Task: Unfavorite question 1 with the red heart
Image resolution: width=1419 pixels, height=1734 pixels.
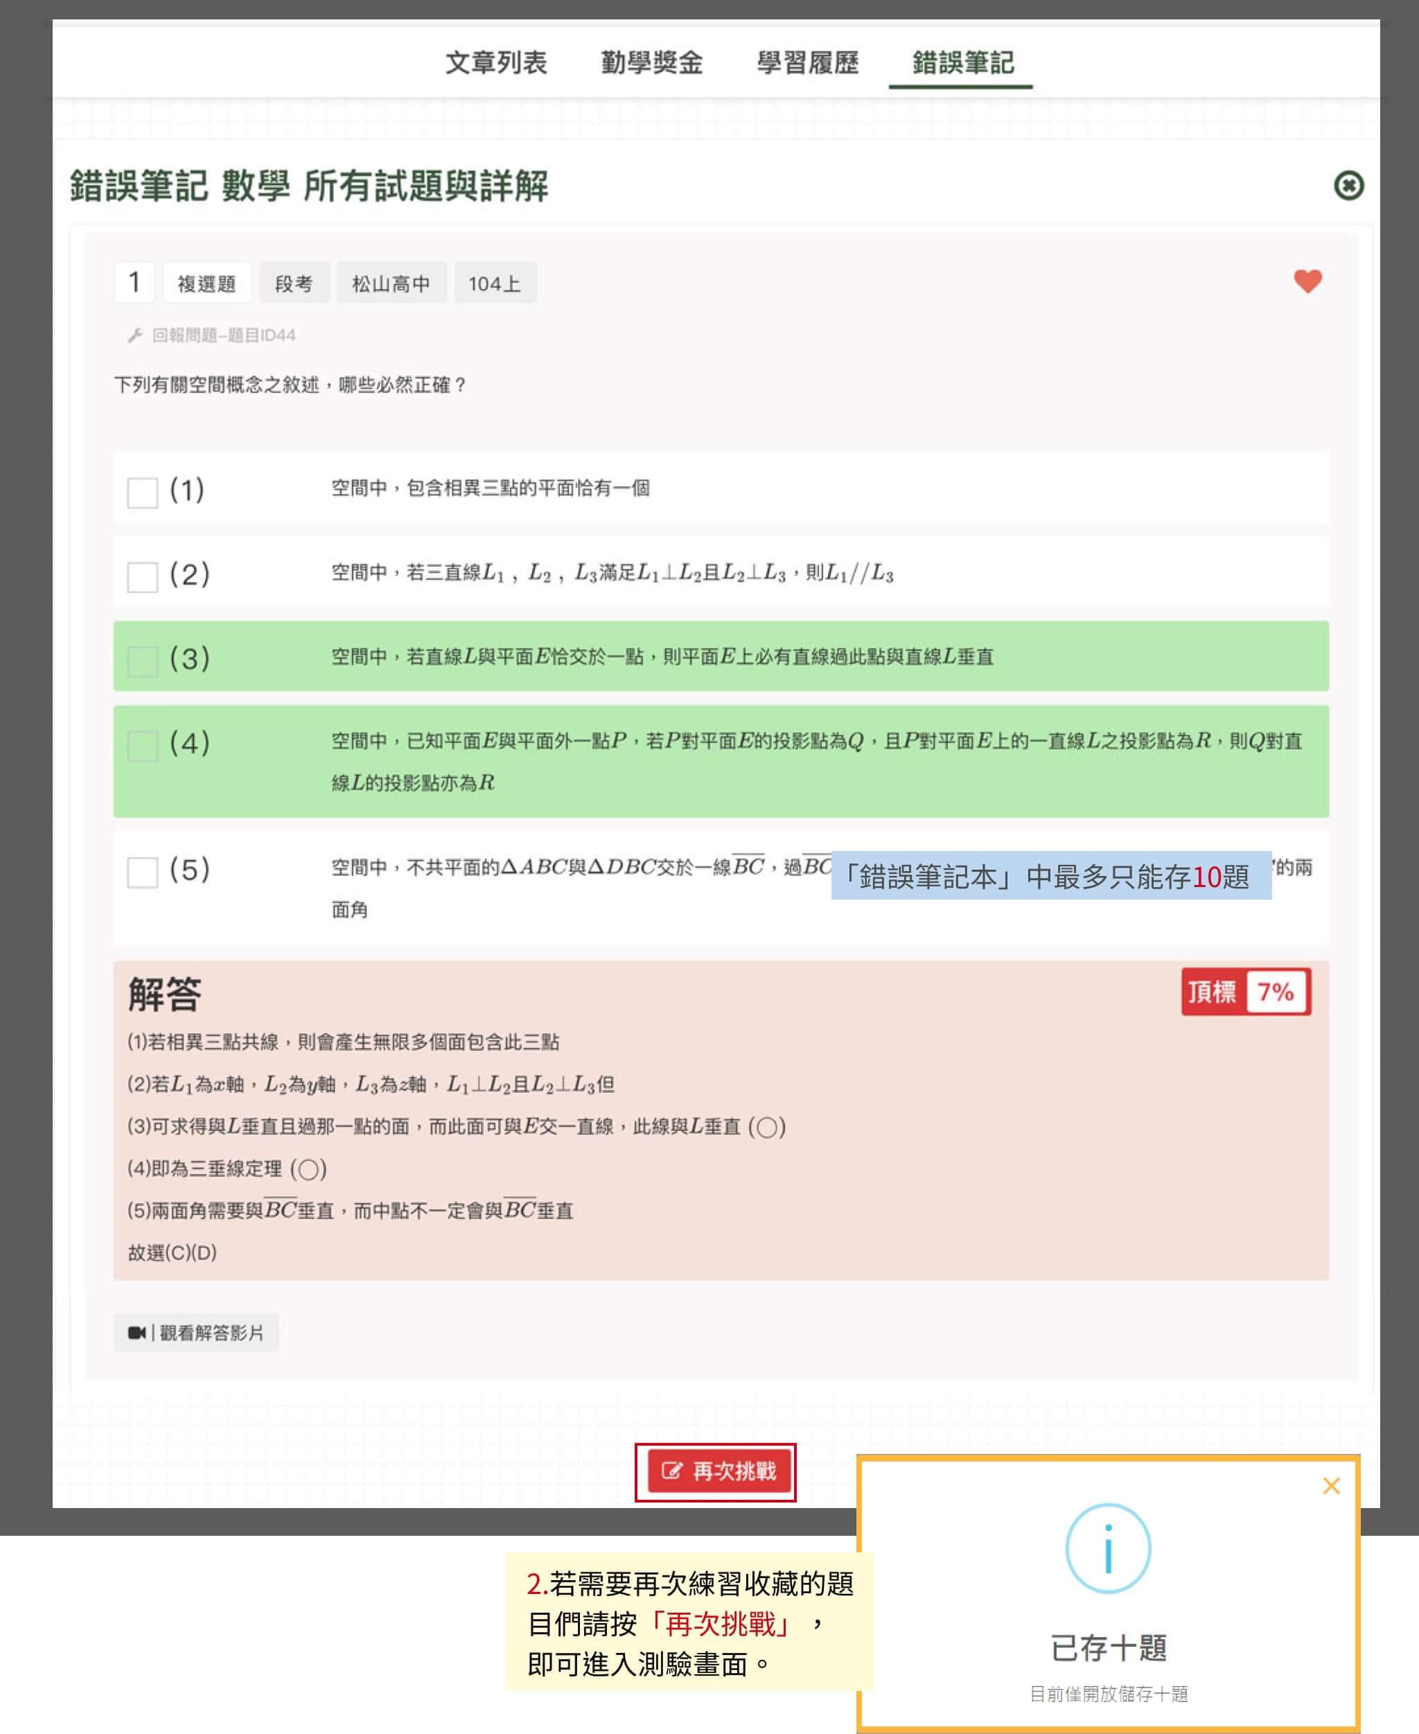Action: (x=1308, y=281)
